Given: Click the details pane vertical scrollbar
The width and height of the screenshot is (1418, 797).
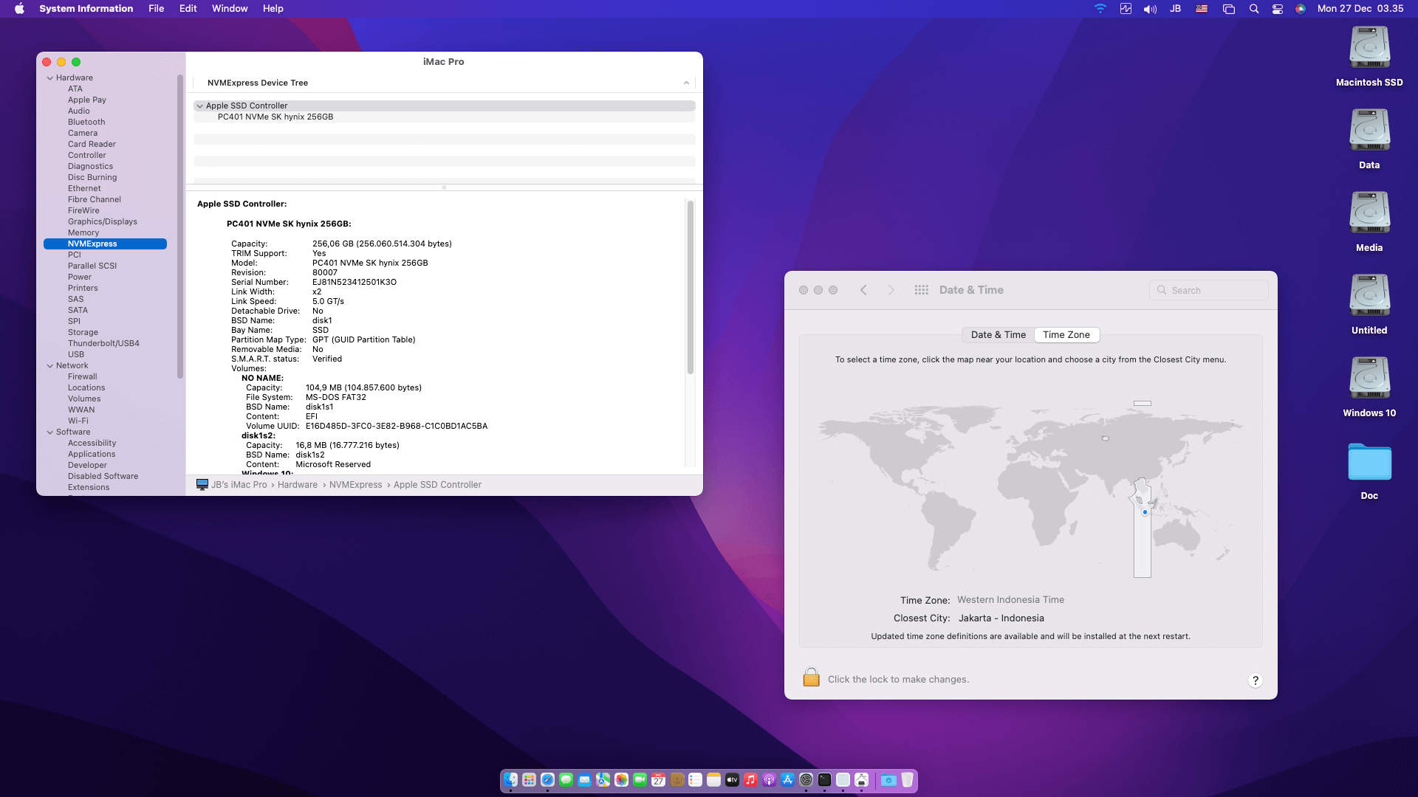Looking at the screenshot, I should (x=691, y=287).
